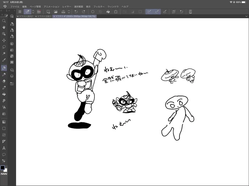Image resolution: width=249 pixels, height=186 pixels.
Task: Open the Layer palette stacked icon
Action: (12, 76)
